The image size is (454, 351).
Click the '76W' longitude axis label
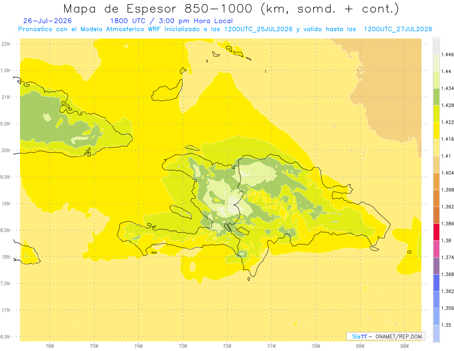click(x=50, y=346)
